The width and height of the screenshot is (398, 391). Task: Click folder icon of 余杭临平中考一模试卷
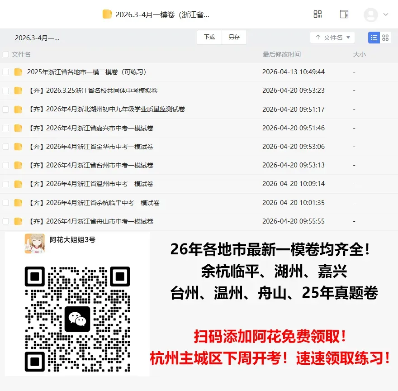click(x=18, y=202)
